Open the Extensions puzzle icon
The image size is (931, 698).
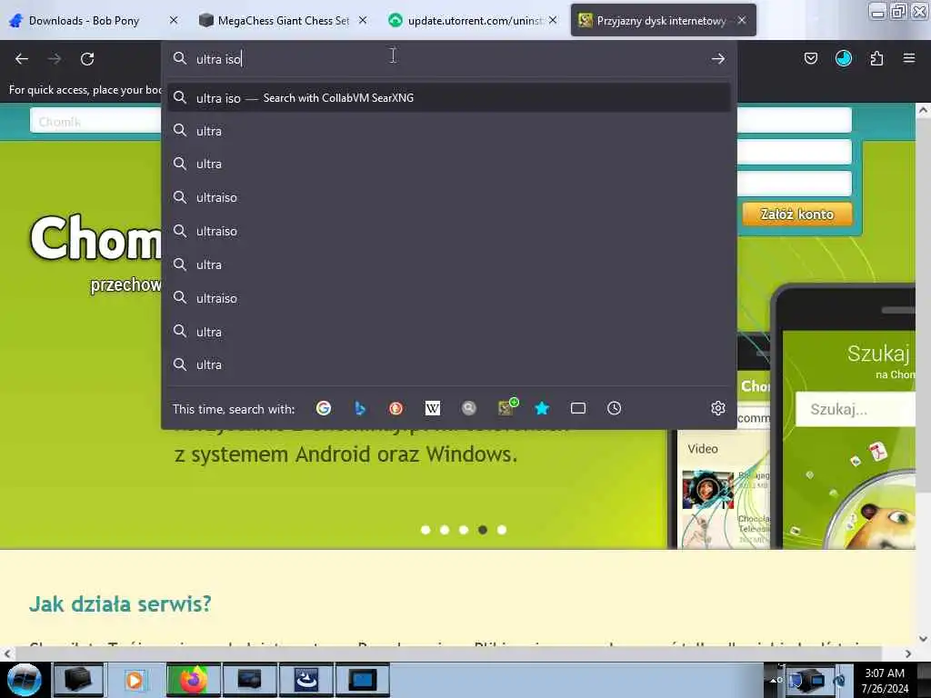coord(876,58)
